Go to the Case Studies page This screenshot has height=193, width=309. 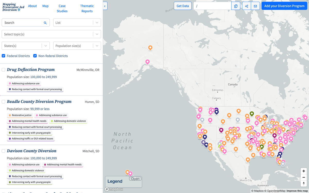[x=62, y=8]
